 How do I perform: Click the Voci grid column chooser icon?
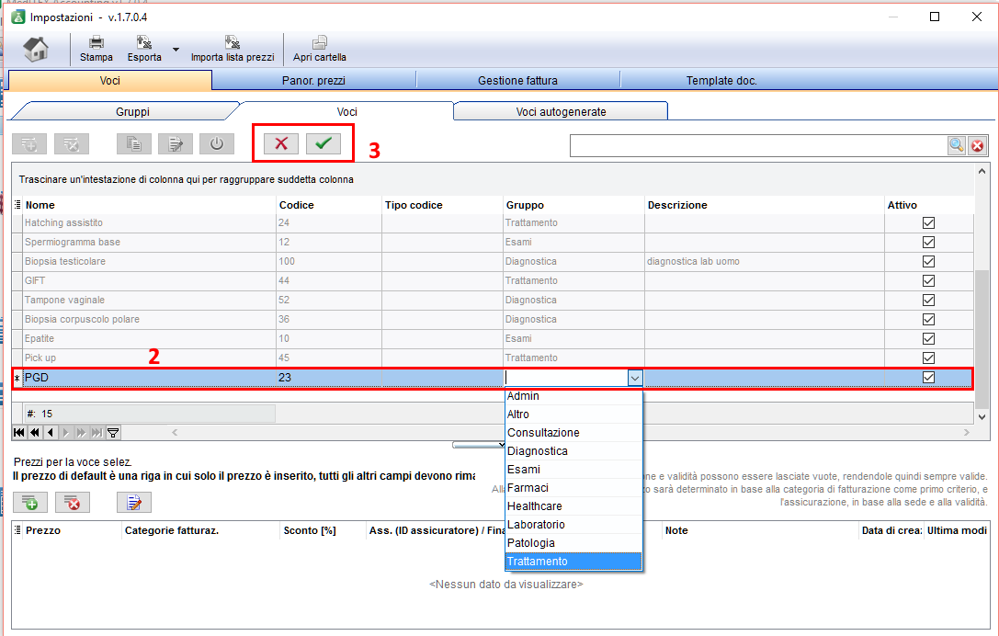[x=17, y=205]
